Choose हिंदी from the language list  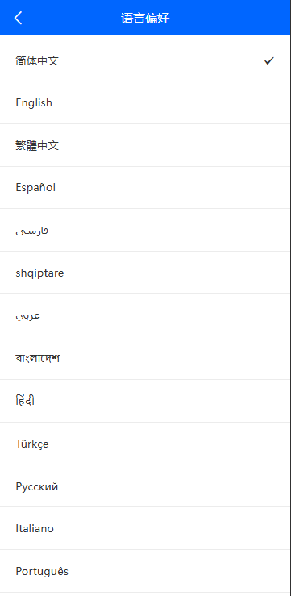point(145,401)
